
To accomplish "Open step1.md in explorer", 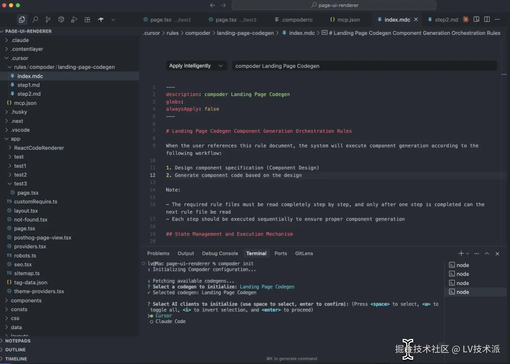I will click(70, 85).
